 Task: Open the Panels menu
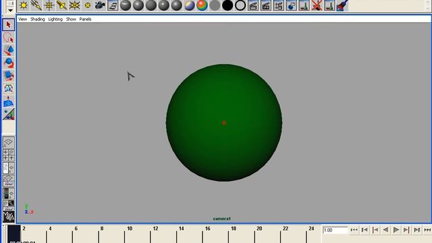pos(85,19)
